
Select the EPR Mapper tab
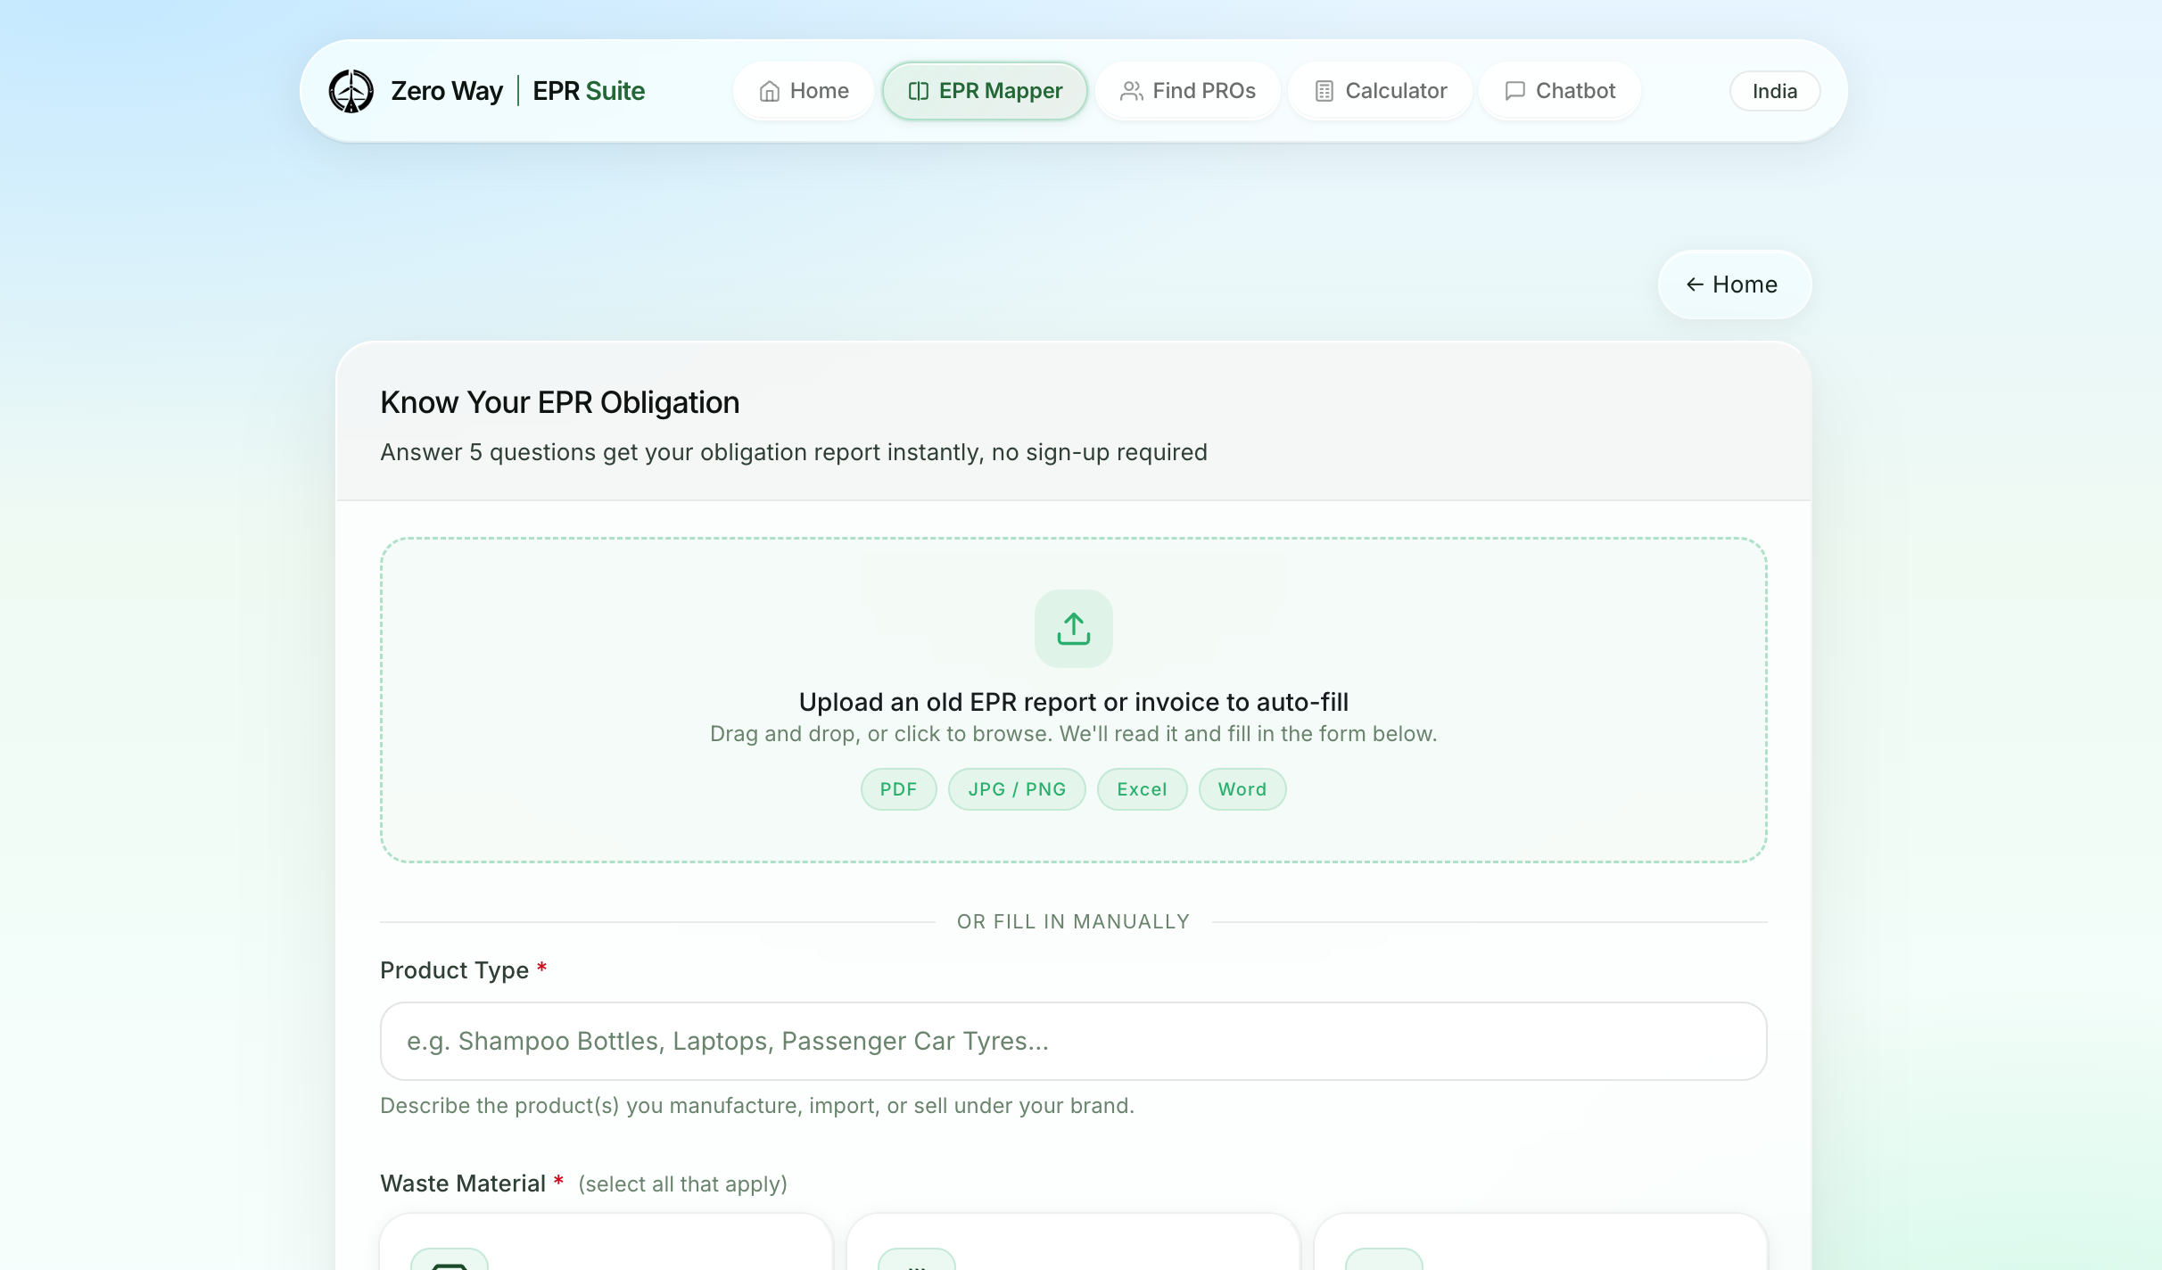pos(985,91)
